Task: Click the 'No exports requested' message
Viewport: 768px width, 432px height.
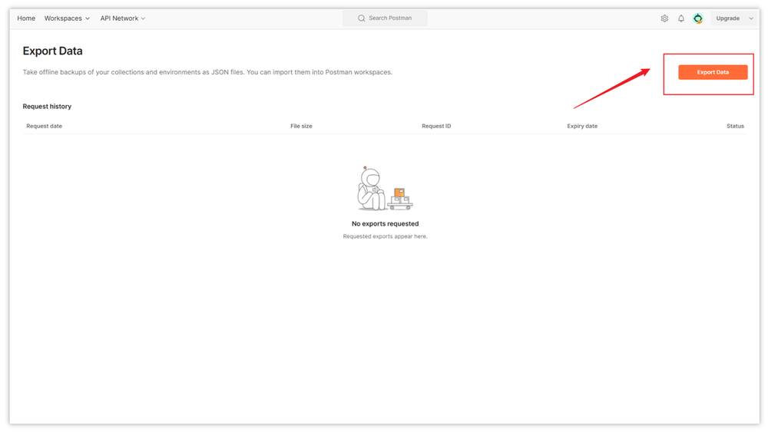Action: click(x=385, y=224)
